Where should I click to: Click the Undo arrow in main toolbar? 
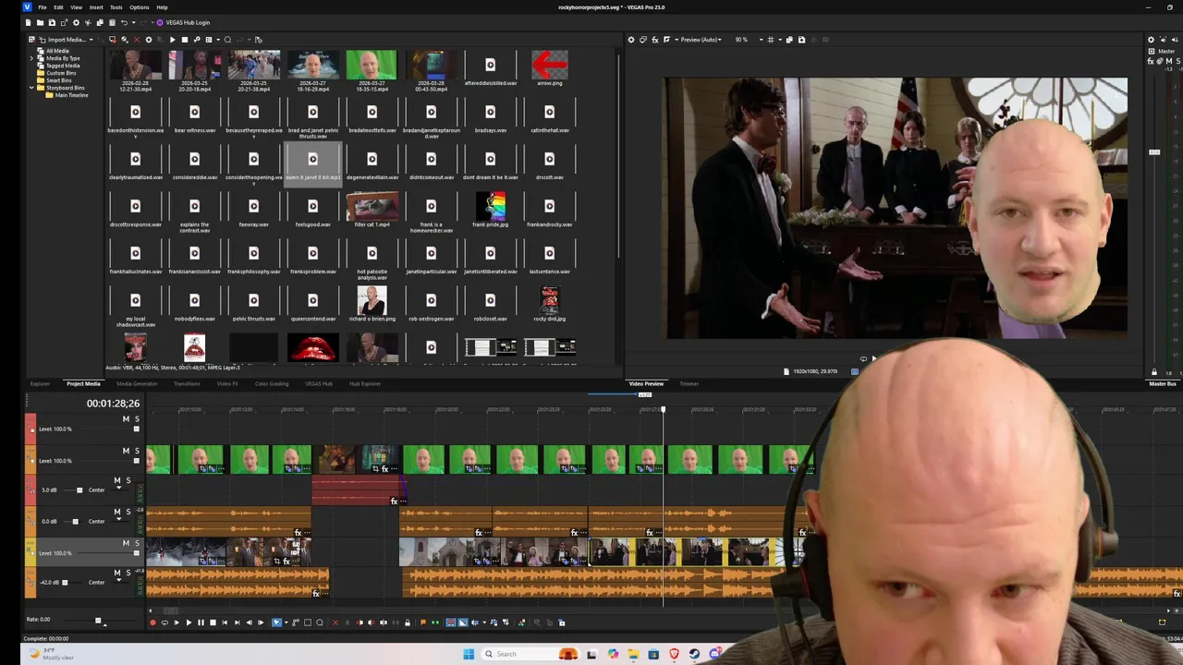124,22
